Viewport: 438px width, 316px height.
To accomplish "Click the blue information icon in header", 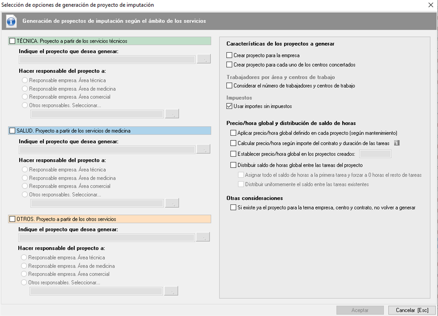I will click(x=12, y=21).
